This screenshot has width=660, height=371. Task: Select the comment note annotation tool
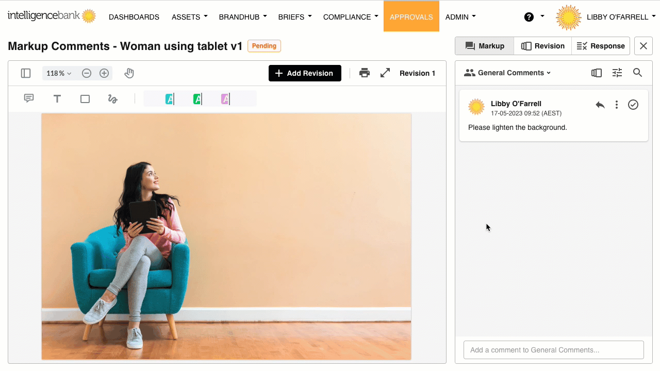click(x=29, y=98)
